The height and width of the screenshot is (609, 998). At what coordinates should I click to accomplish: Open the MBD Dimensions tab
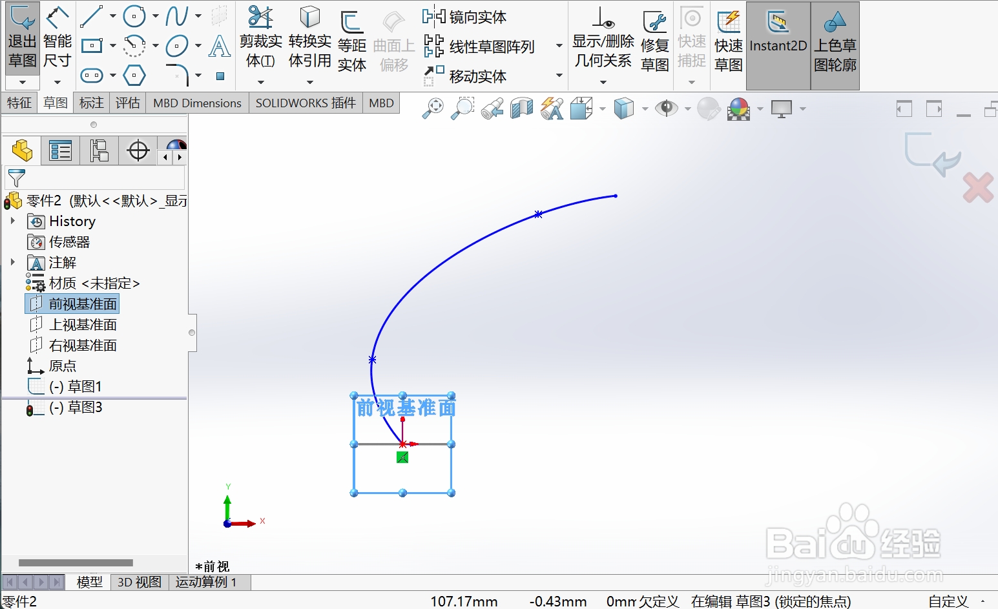click(198, 103)
